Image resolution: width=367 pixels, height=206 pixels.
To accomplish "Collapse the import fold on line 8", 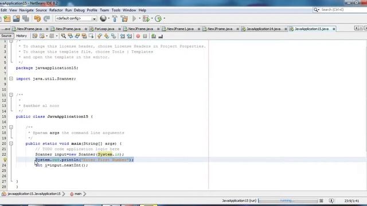I will 11,78.
